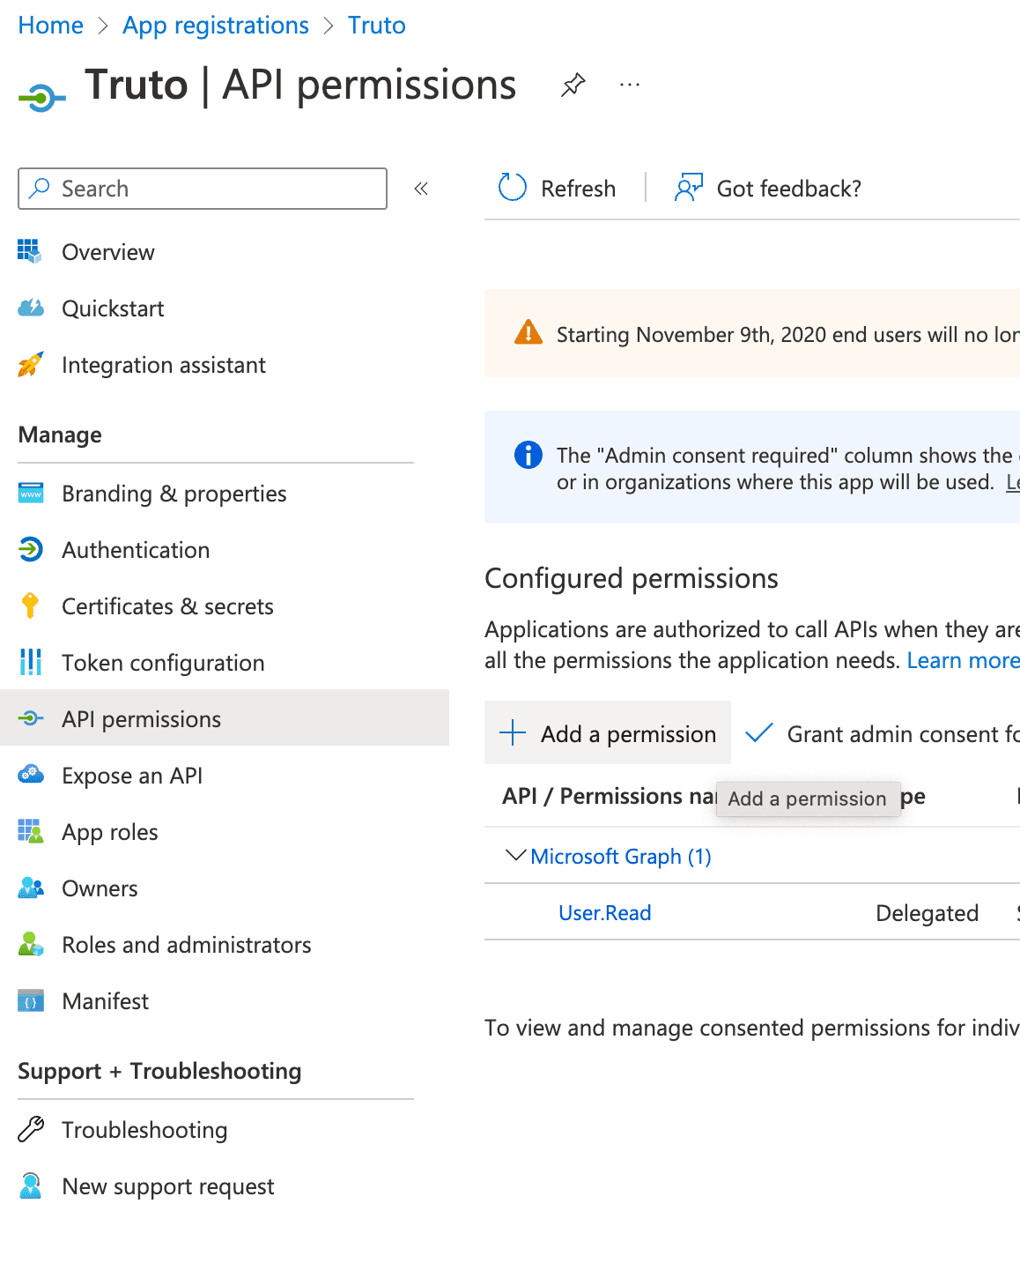Select the Owners icon
The height and width of the screenshot is (1263, 1020).
(29, 888)
